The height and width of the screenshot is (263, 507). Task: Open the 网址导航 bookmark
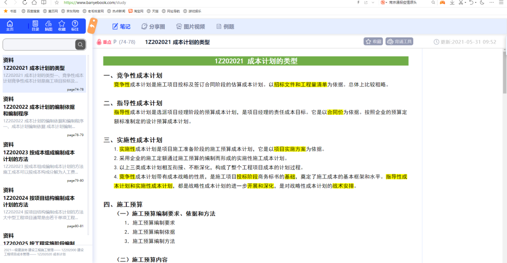pos(171,11)
